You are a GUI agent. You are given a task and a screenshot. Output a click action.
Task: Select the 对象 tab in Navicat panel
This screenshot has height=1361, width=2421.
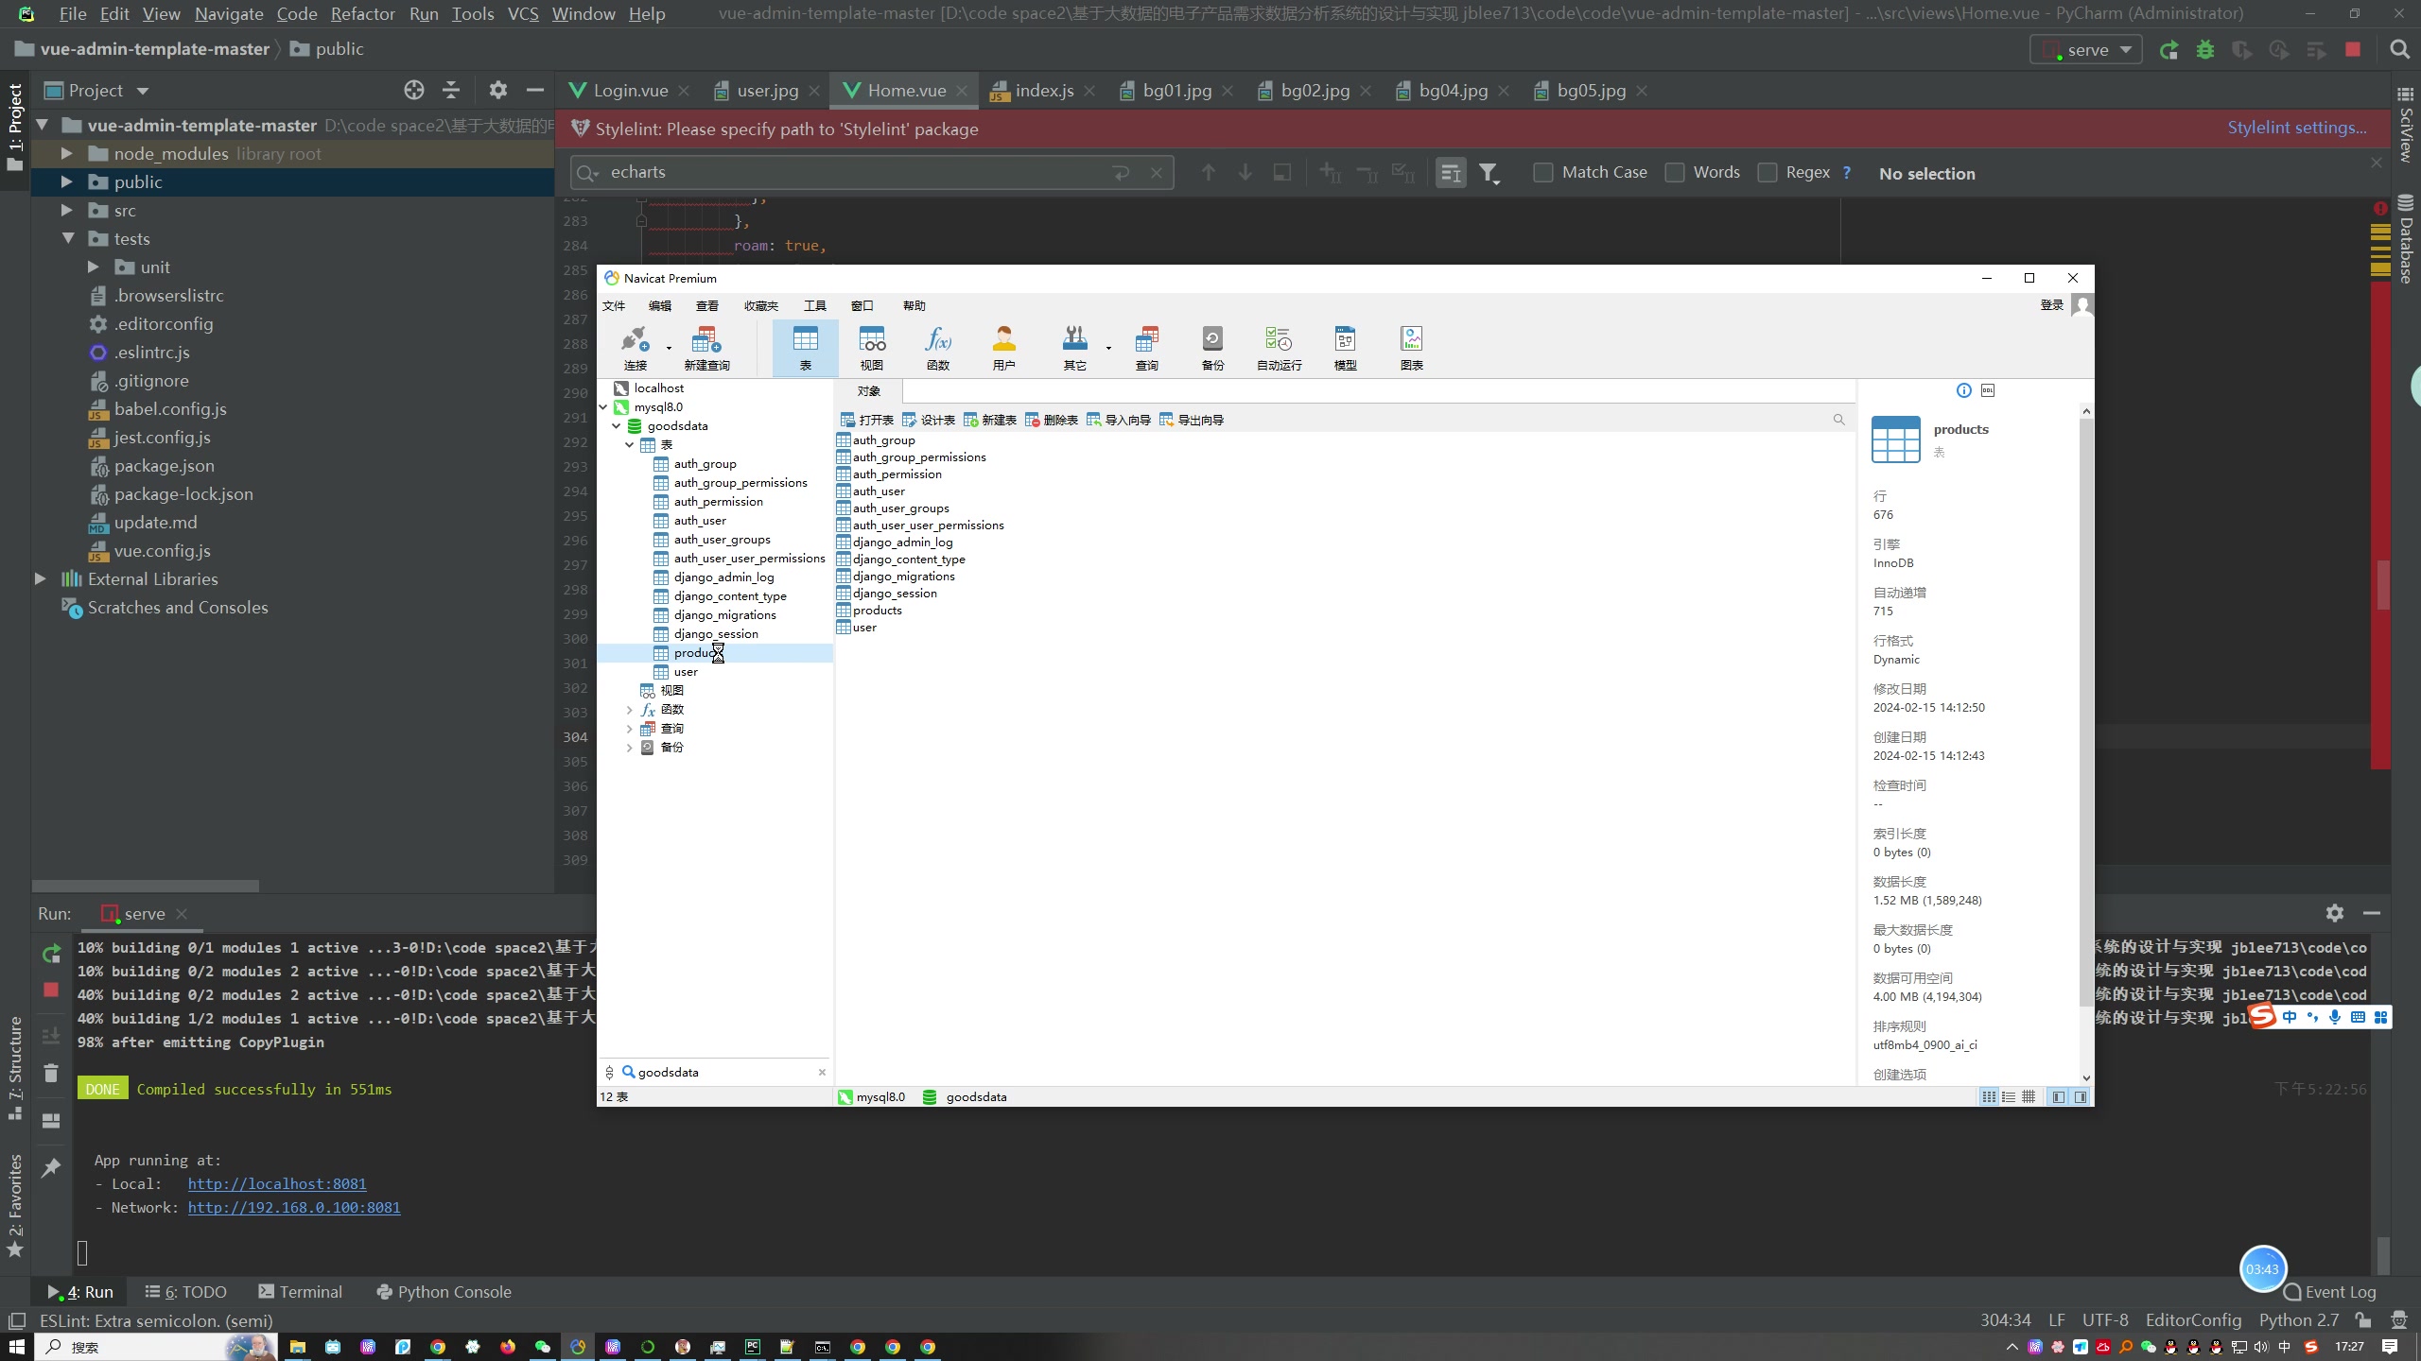click(868, 388)
